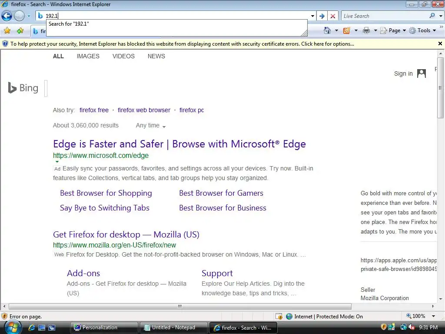Click the 'firefox web browser' suggestion
The height and width of the screenshot is (334, 445).
pyautogui.click(x=144, y=110)
